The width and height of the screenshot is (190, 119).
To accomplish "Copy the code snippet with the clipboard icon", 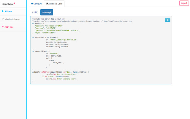I will click(167, 20).
